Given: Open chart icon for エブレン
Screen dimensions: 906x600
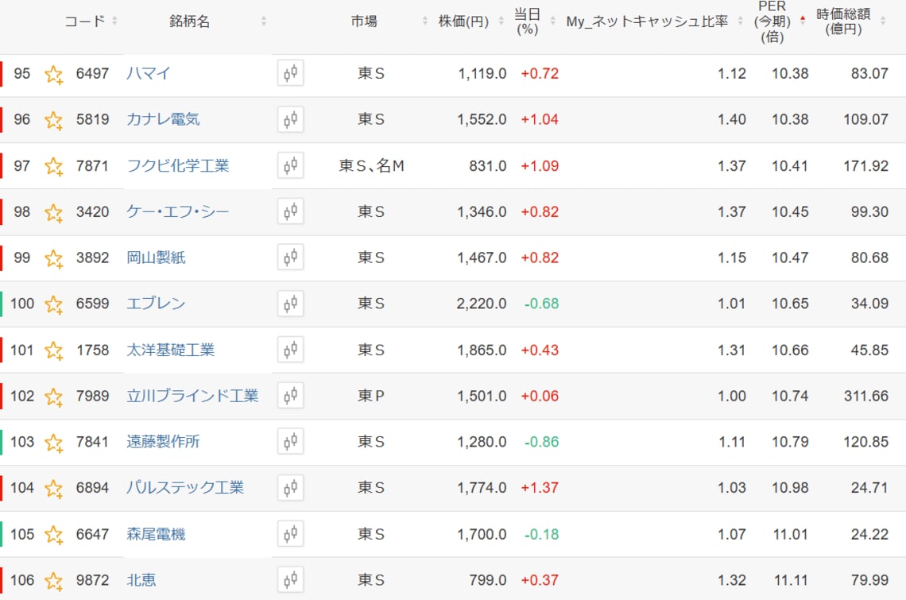Looking at the screenshot, I should 291,304.
